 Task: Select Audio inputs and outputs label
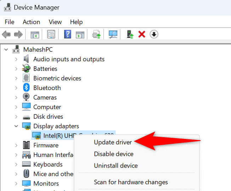[69, 59]
